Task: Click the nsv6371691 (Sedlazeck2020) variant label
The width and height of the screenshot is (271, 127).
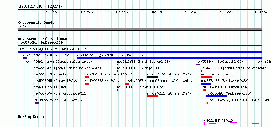Action: pos(42,42)
